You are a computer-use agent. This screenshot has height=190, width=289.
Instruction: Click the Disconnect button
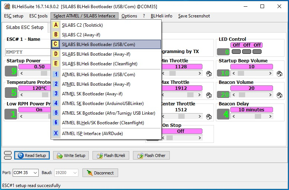100,173
